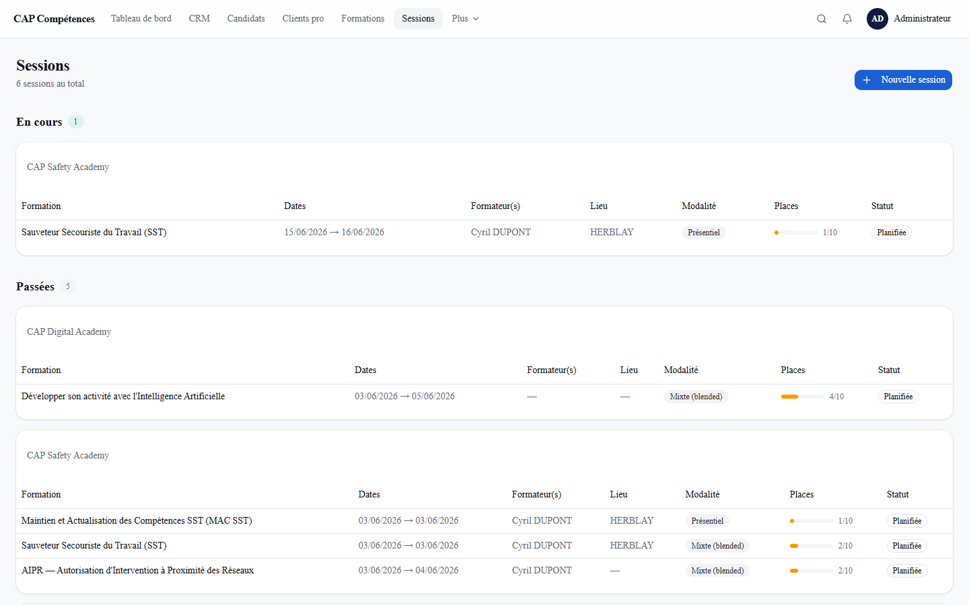This screenshot has width=969, height=605.
Task: Click dates 03/06/2026 → 05/06/2026
Action: click(405, 397)
